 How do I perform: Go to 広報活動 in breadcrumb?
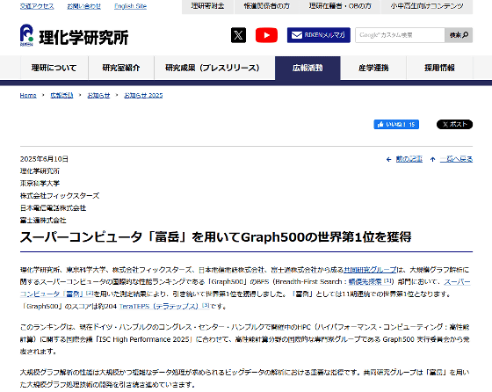pyautogui.click(x=61, y=96)
